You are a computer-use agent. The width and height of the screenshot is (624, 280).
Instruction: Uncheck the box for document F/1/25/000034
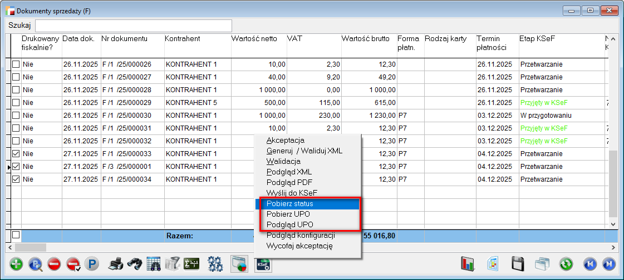point(16,179)
